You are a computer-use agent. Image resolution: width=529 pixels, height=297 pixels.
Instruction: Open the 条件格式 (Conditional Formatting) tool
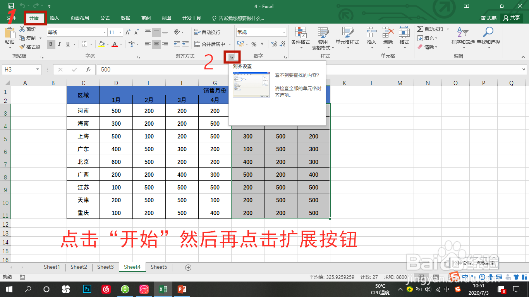300,37
